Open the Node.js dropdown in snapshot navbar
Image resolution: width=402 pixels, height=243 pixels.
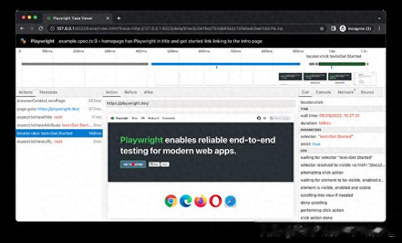(153, 118)
